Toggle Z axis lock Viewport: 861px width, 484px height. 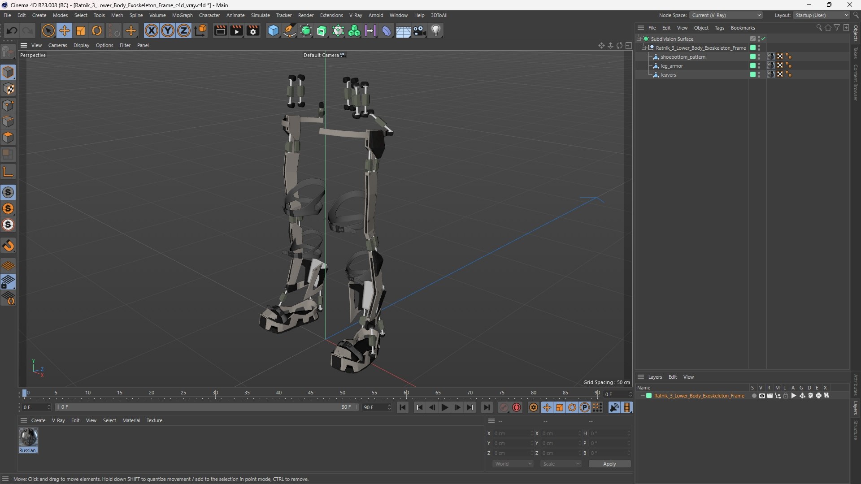pos(184,30)
